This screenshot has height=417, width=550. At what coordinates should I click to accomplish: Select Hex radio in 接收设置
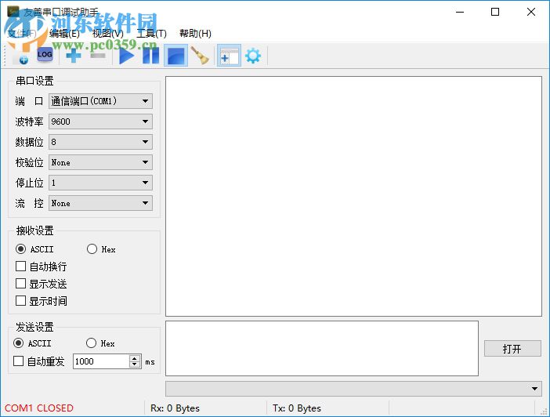point(92,249)
